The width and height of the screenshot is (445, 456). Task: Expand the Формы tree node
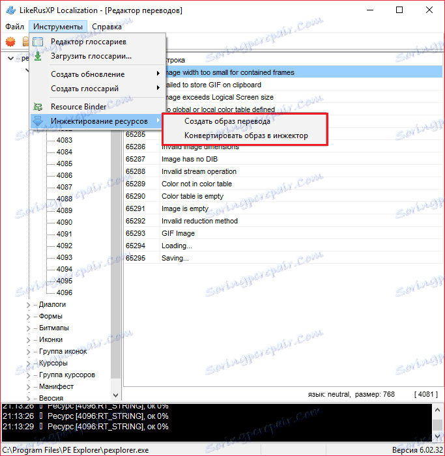point(28,317)
